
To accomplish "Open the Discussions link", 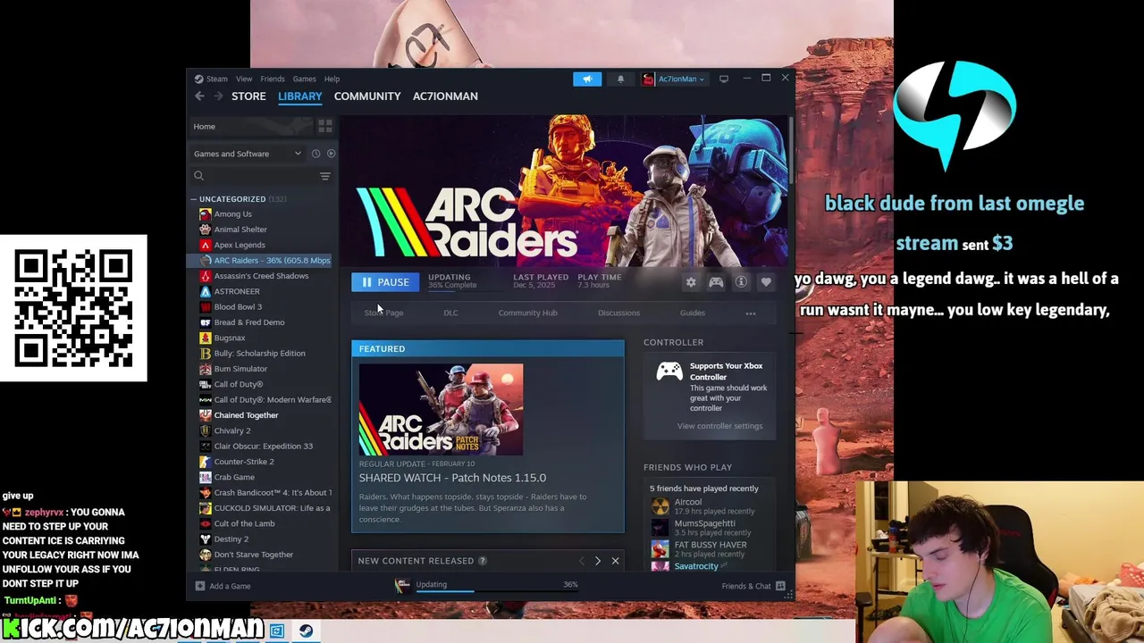I will pyautogui.click(x=618, y=313).
